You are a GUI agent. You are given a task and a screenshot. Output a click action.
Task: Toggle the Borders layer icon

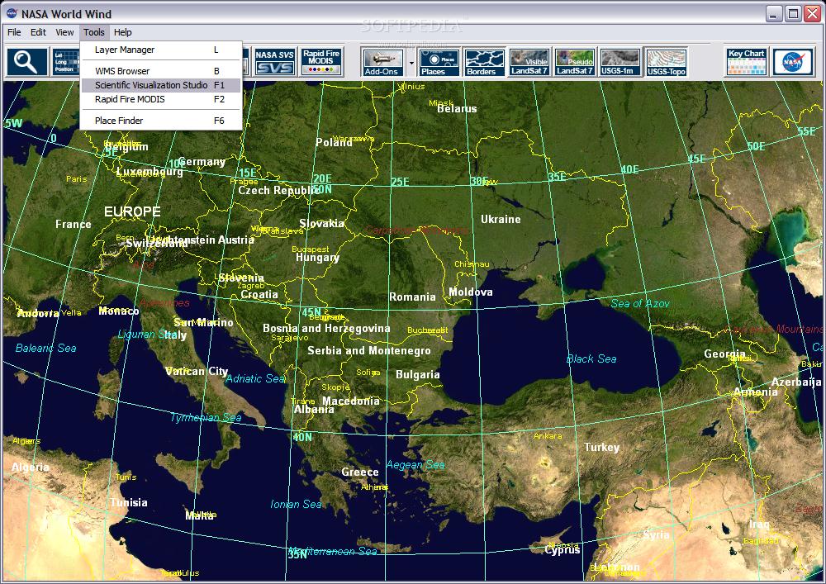tap(484, 62)
